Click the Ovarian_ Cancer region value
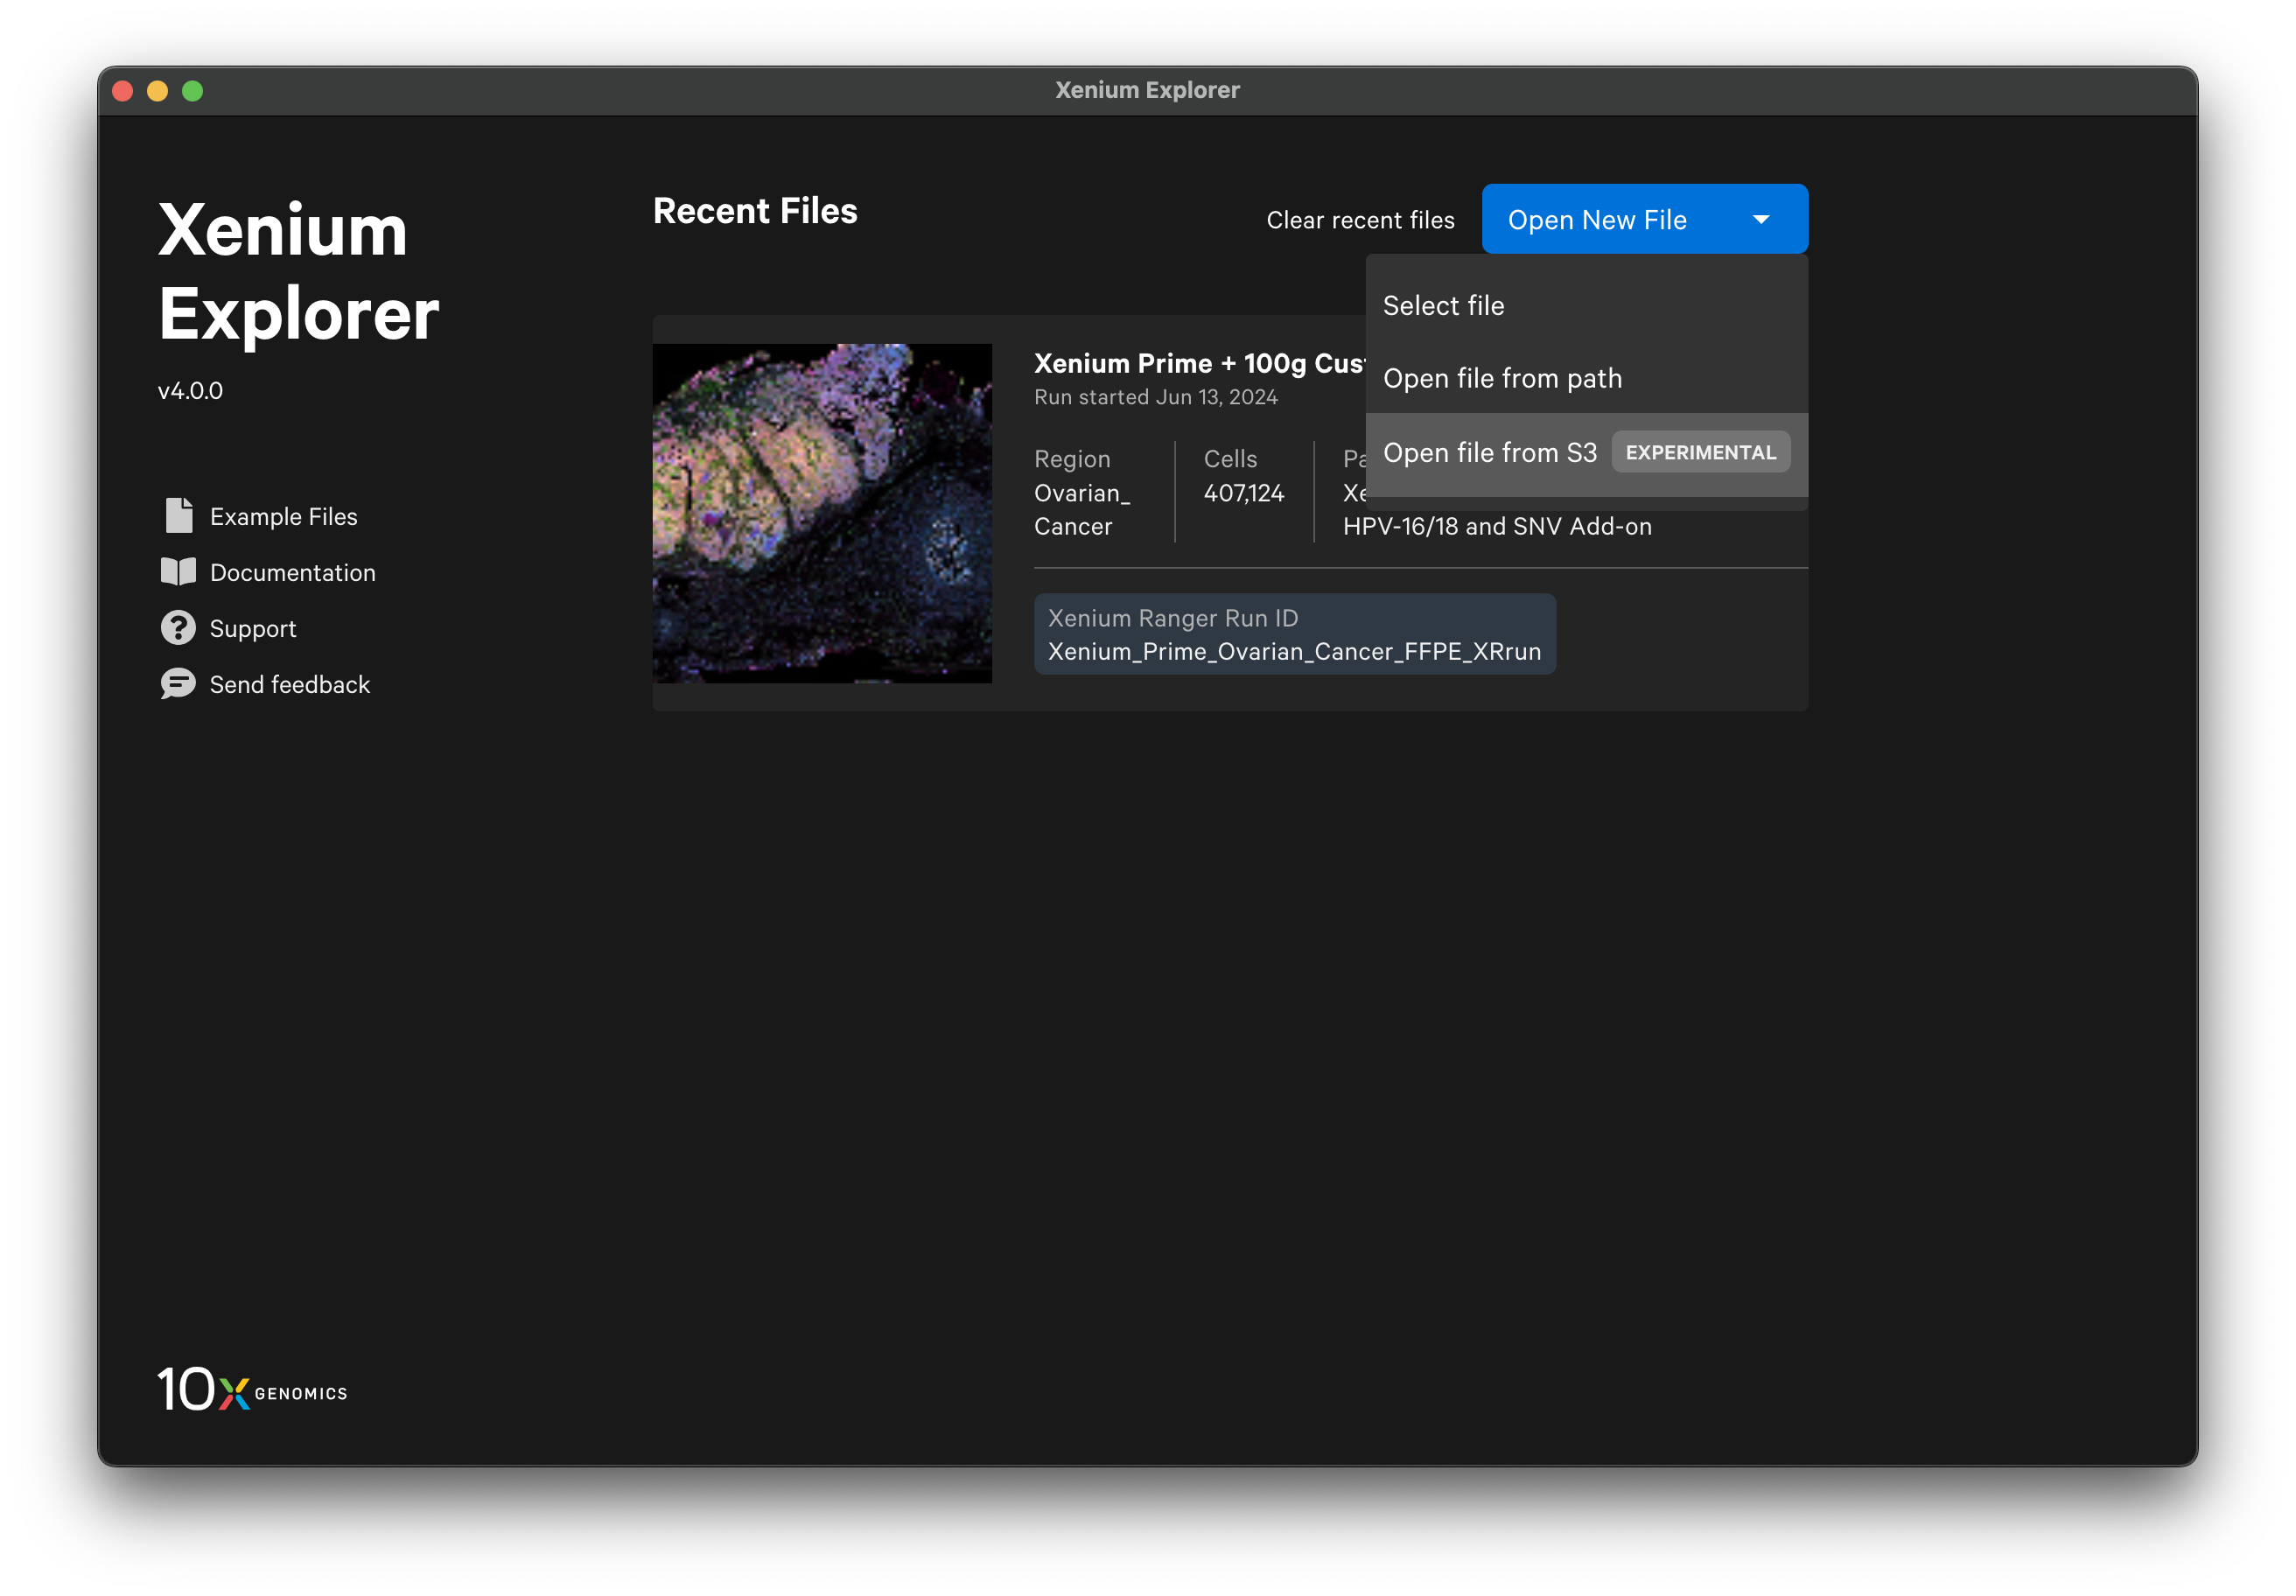This screenshot has width=2296, height=1596. 1081,510
